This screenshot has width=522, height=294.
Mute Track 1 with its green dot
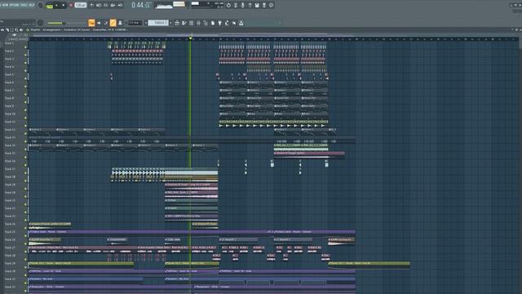(x=25, y=47)
